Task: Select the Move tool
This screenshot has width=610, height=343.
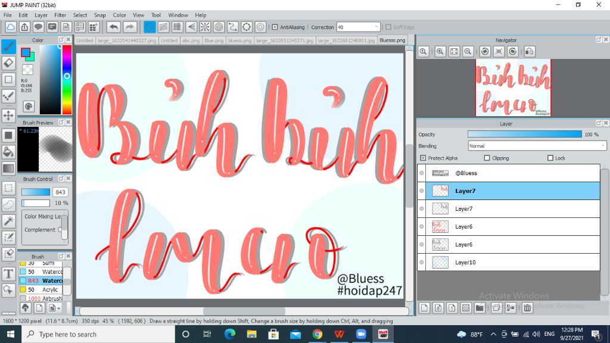Action: [x=8, y=116]
